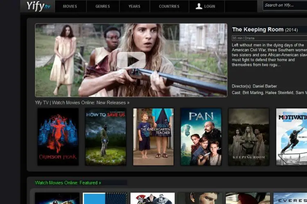Image resolution: width=307 pixels, height=204 pixels.
Task: Open Motivation movie poster
Action: 291,137
